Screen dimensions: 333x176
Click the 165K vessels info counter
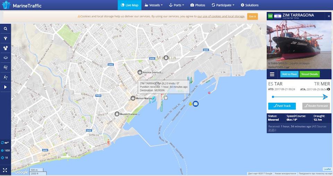[x=6, y=151]
